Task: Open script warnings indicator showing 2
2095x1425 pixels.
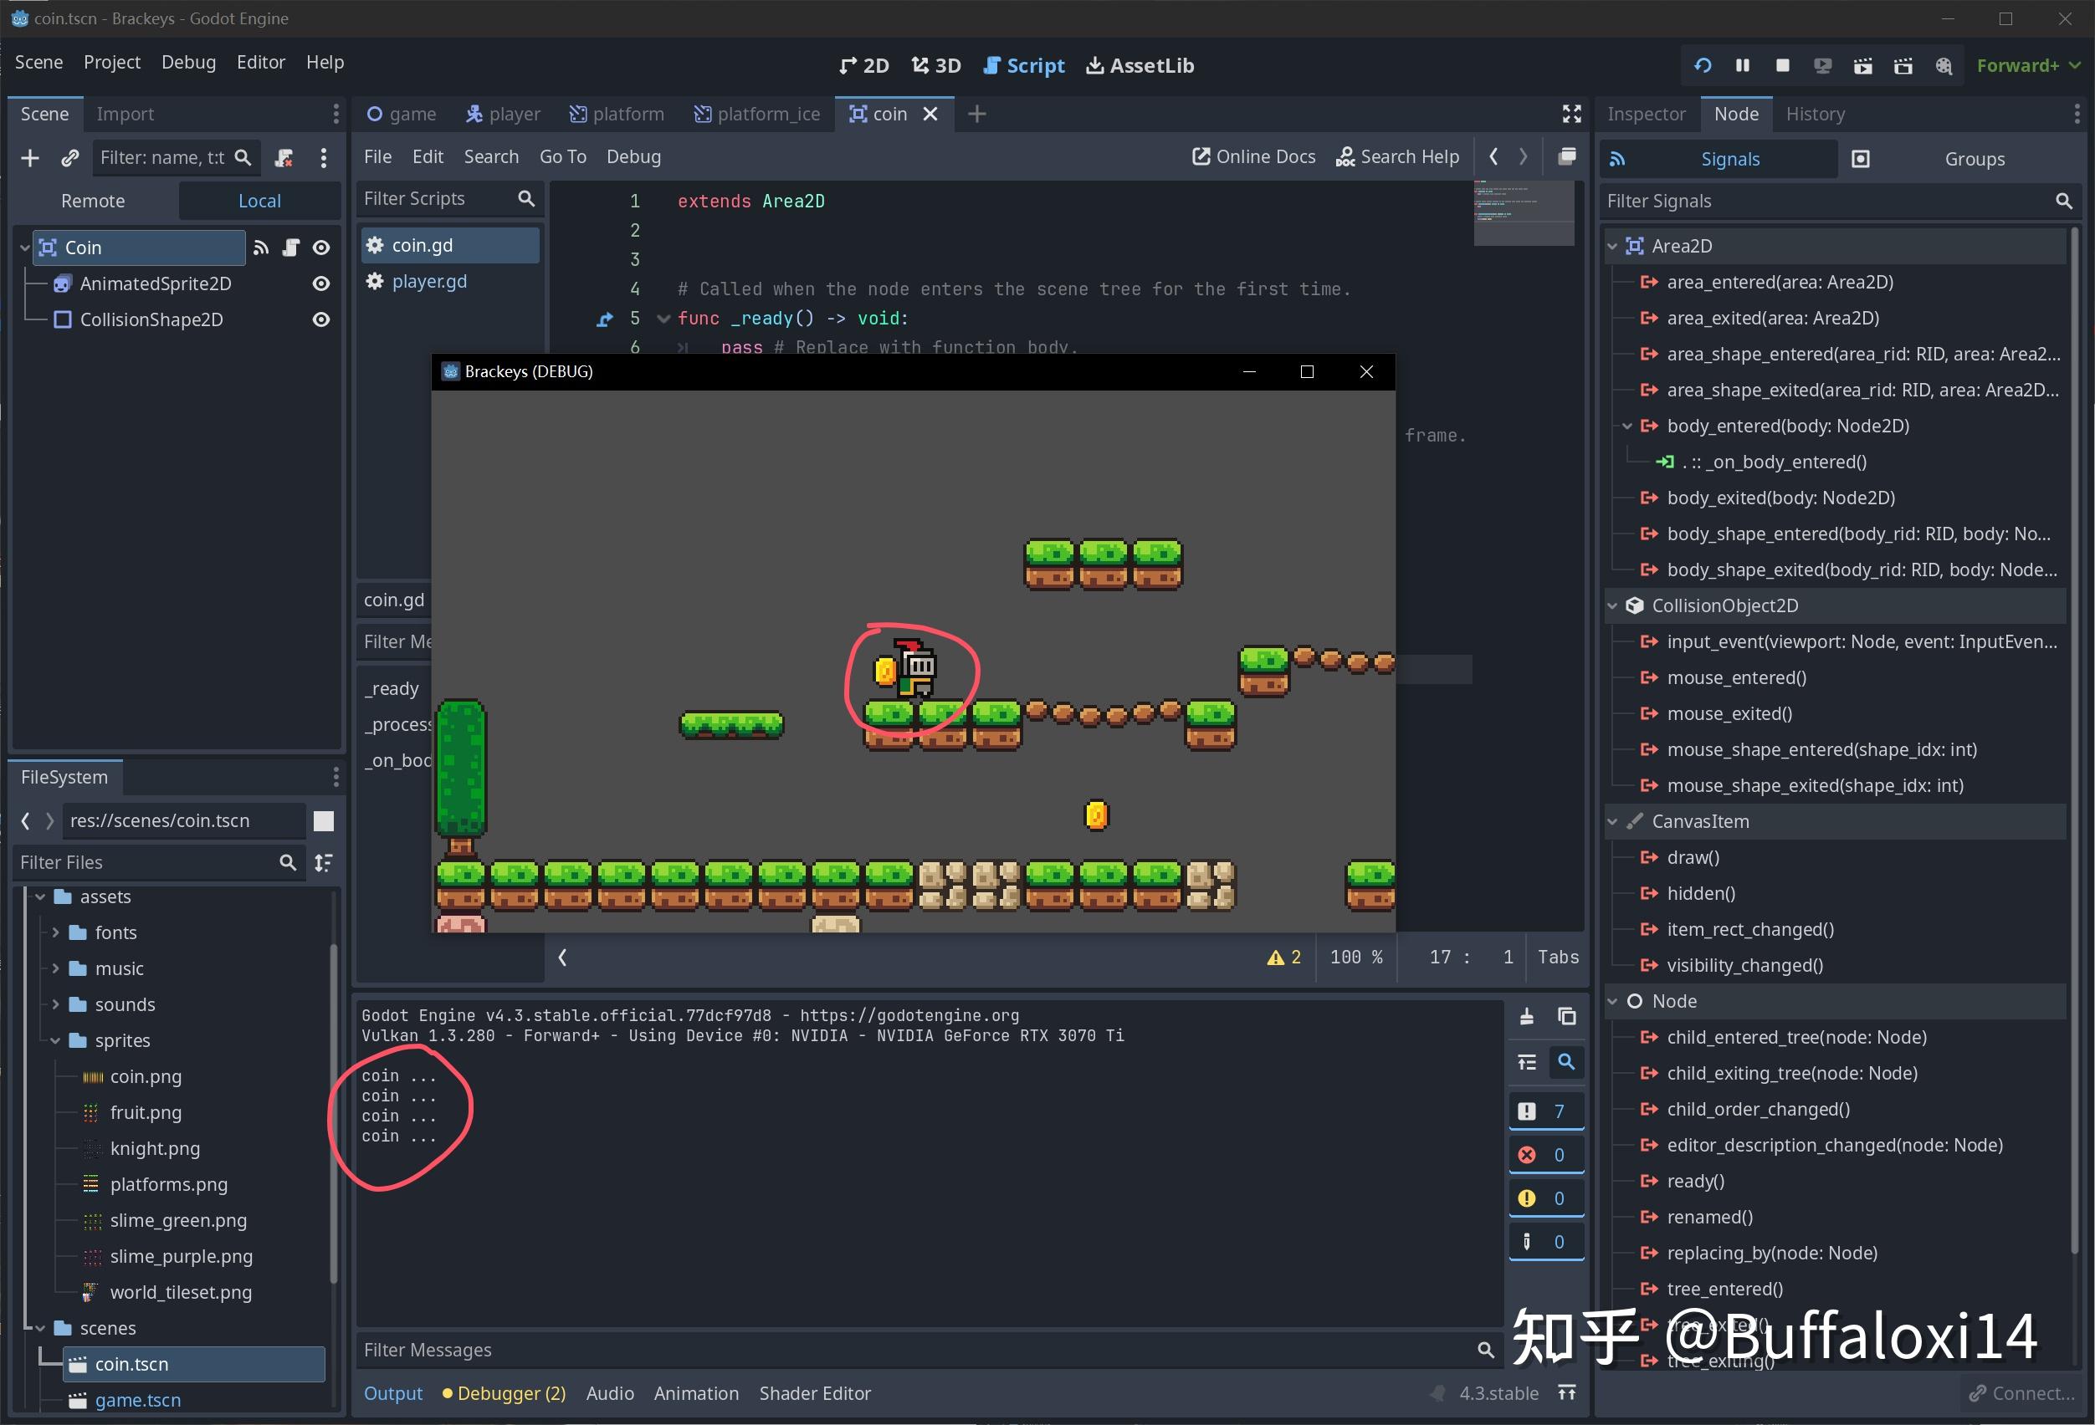Action: [x=1283, y=958]
